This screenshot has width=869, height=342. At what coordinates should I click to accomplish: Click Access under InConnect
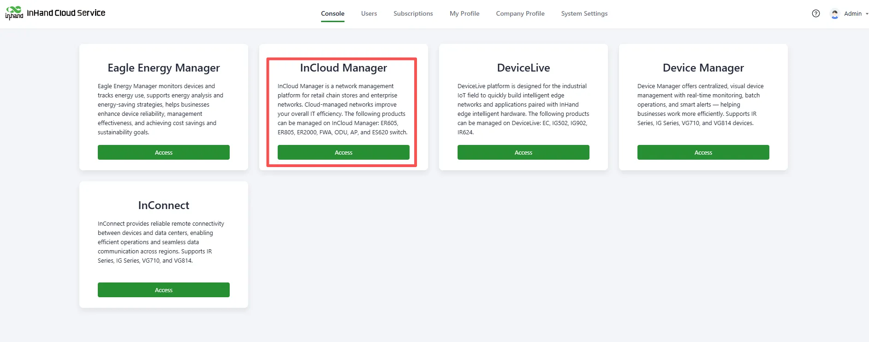(164, 290)
